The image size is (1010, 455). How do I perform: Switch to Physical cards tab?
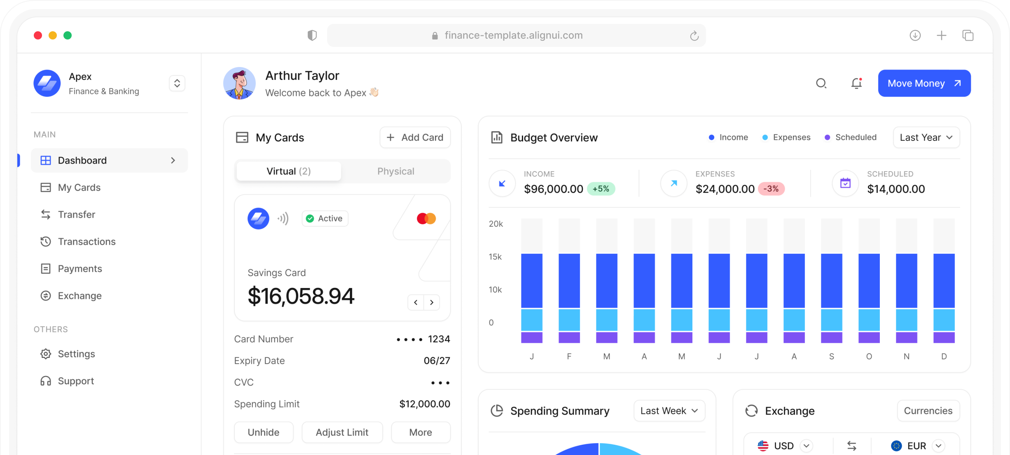coord(395,171)
